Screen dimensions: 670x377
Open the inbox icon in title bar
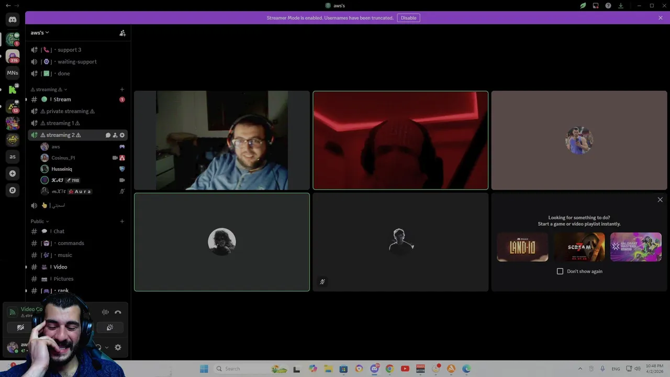click(596, 6)
